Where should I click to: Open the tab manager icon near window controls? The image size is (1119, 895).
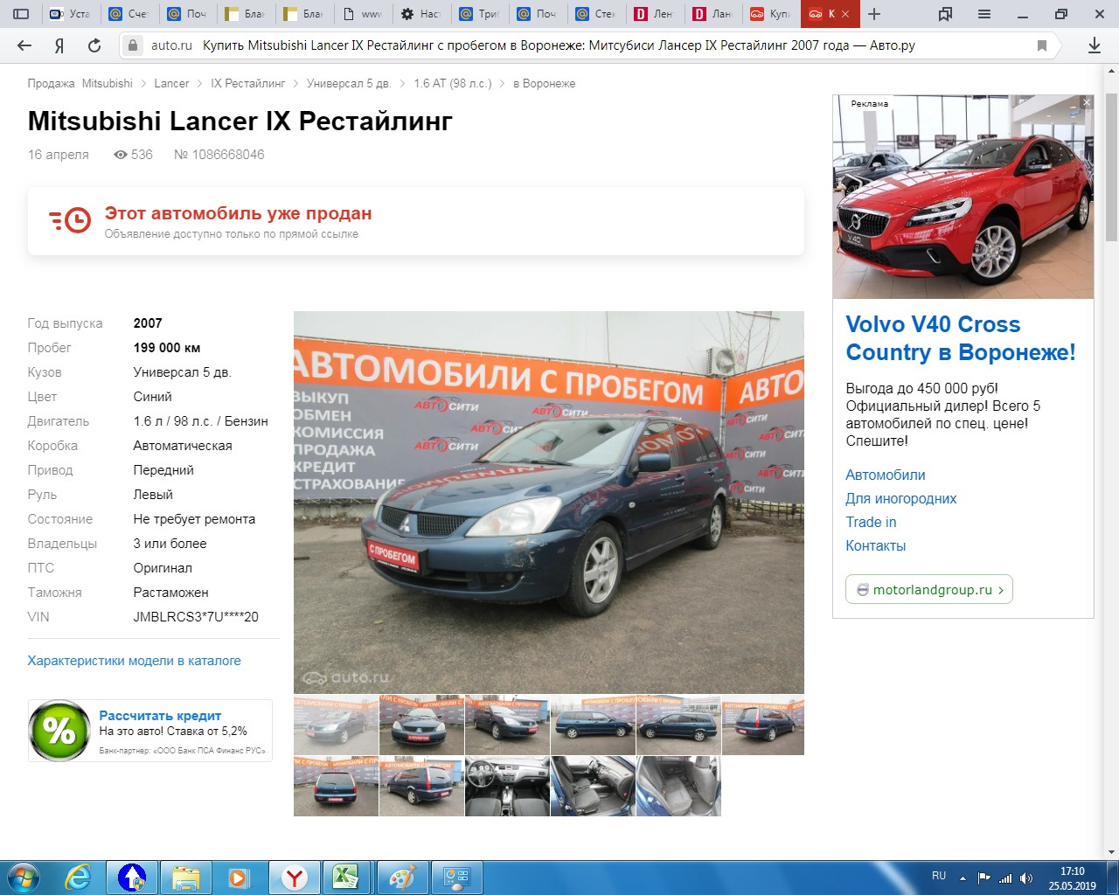[x=945, y=14]
